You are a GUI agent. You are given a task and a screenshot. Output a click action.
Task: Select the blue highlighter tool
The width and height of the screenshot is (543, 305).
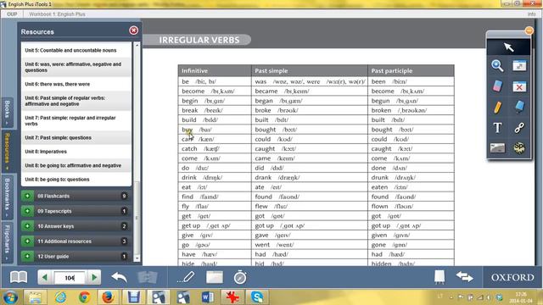click(519, 107)
